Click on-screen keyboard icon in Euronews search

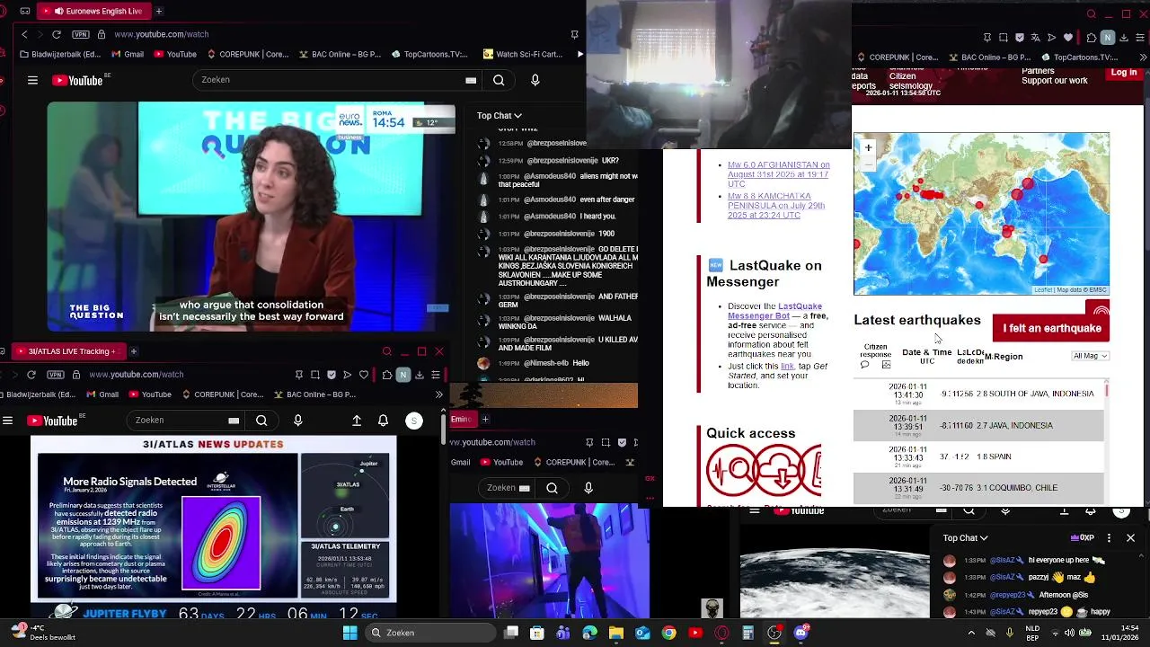(x=471, y=80)
